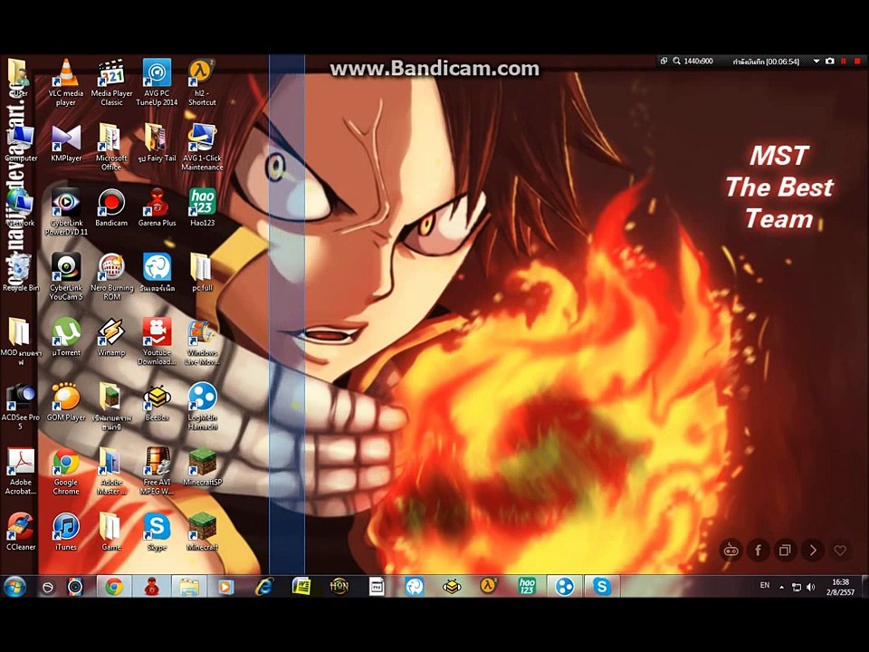Viewport: 869px width, 652px height.
Task: Launch Skype desktop shortcut
Action: pos(157,532)
